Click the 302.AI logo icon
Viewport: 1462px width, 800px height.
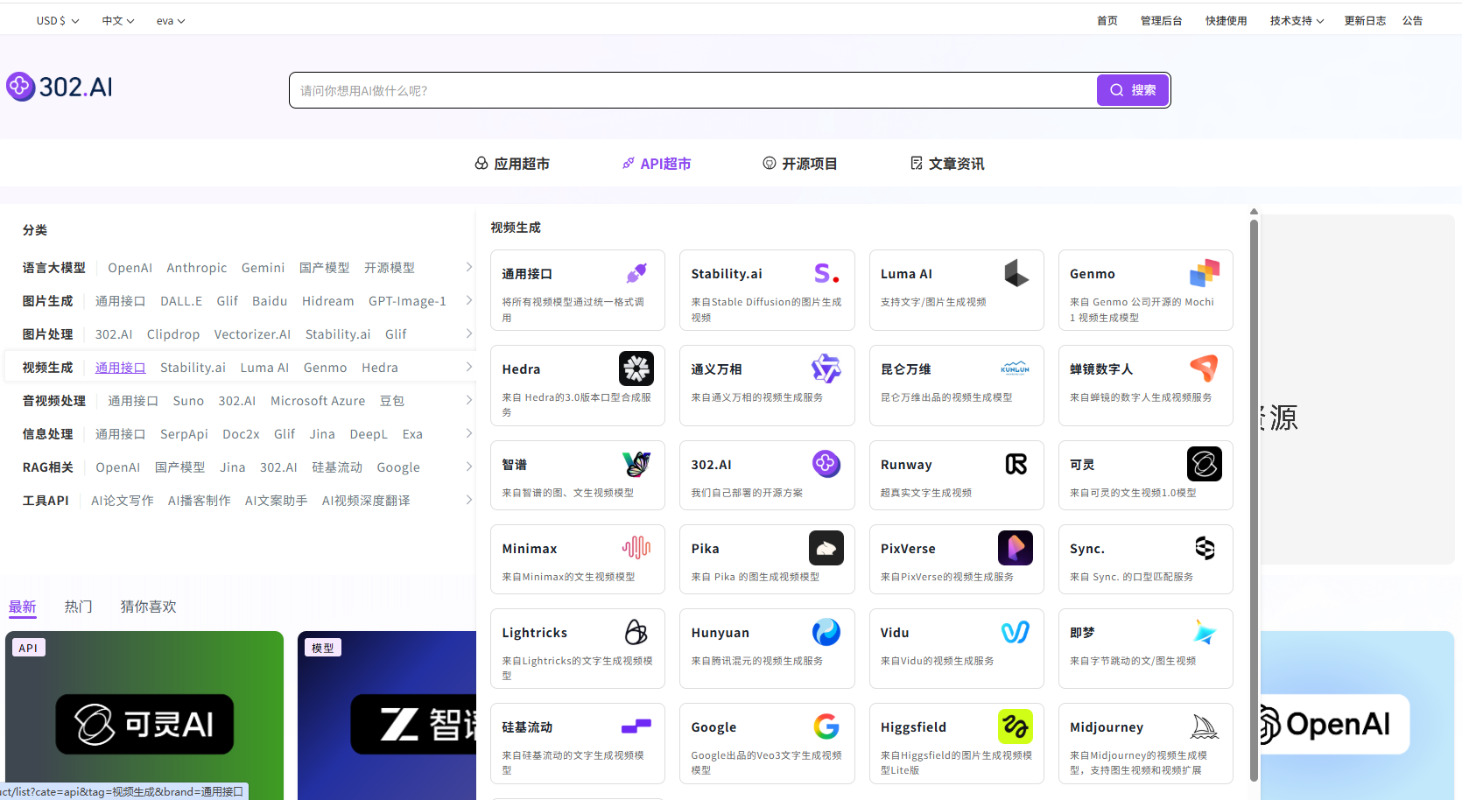coord(20,87)
